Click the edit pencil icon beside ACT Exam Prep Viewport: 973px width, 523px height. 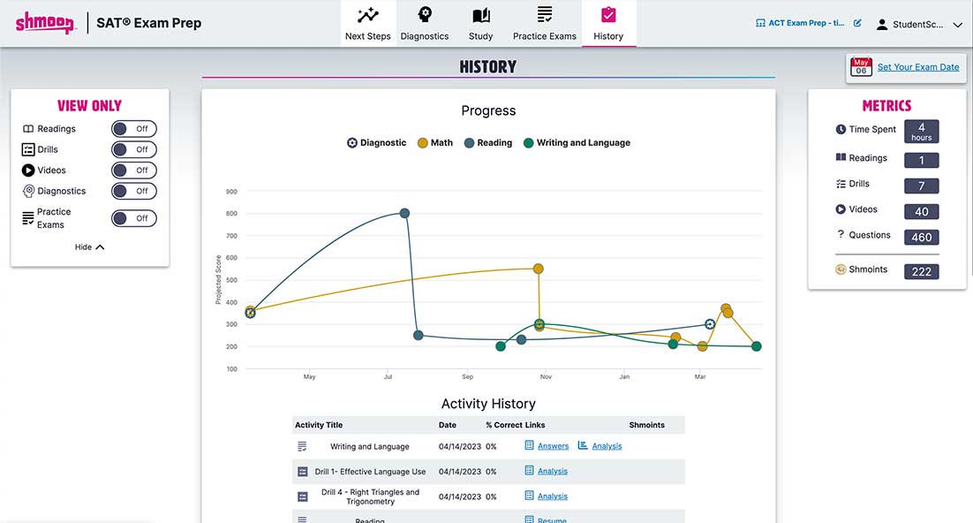(x=857, y=24)
